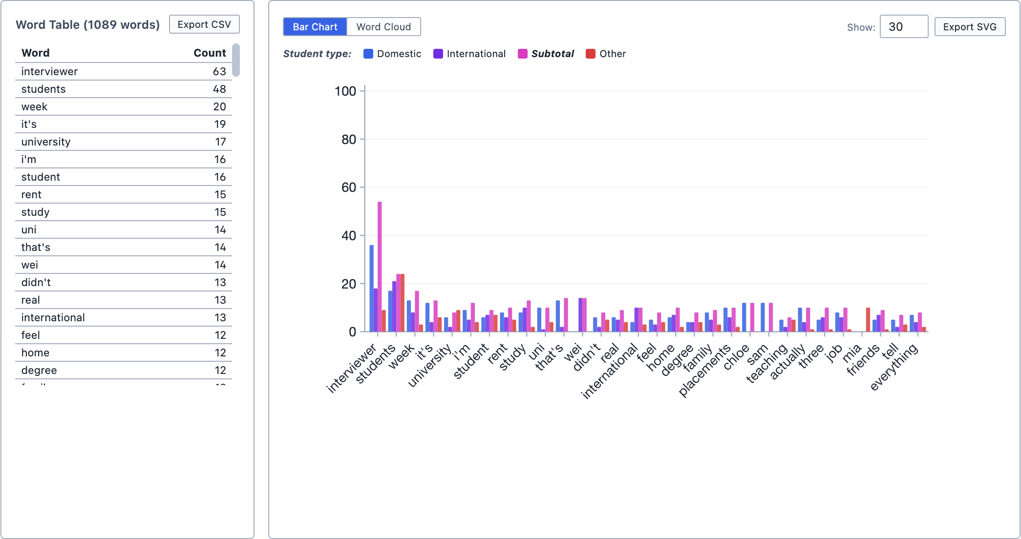Select the 'students' row in word table
1021x539 pixels.
(124, 89)
